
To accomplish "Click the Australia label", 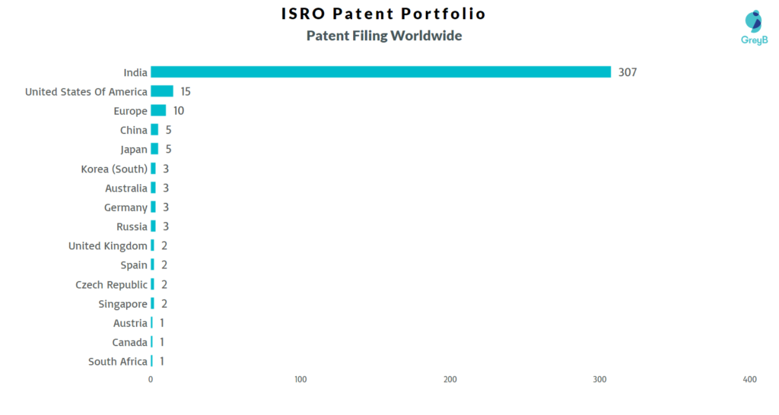I will pyautogui.click(x=126, y=188).
